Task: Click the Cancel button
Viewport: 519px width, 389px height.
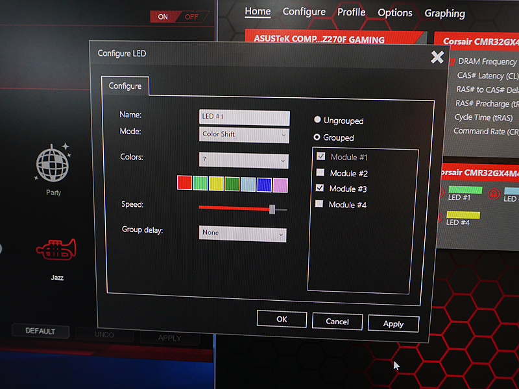Action: click(337, 322)
